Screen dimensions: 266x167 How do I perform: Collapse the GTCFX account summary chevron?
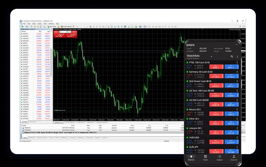click(236, 45)
